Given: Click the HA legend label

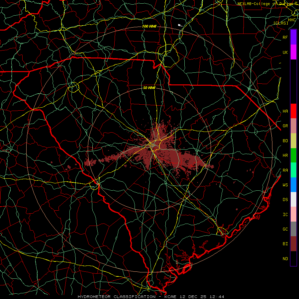Looking at the screenshot, I should point(285,111).
